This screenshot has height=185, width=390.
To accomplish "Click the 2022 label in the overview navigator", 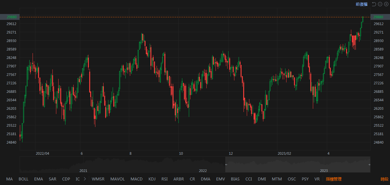I will tap(203, 171).
